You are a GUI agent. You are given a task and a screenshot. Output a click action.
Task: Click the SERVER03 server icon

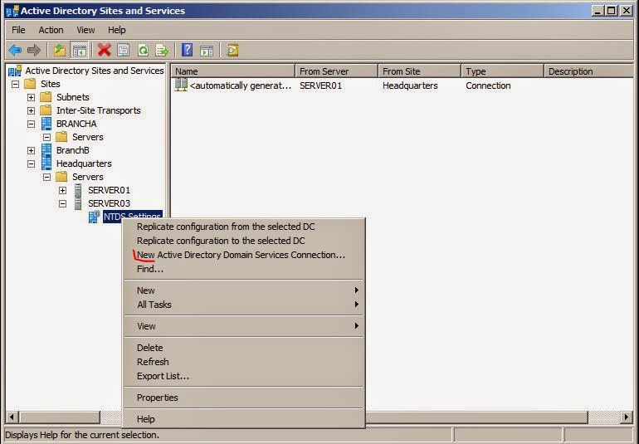point(78,203)
